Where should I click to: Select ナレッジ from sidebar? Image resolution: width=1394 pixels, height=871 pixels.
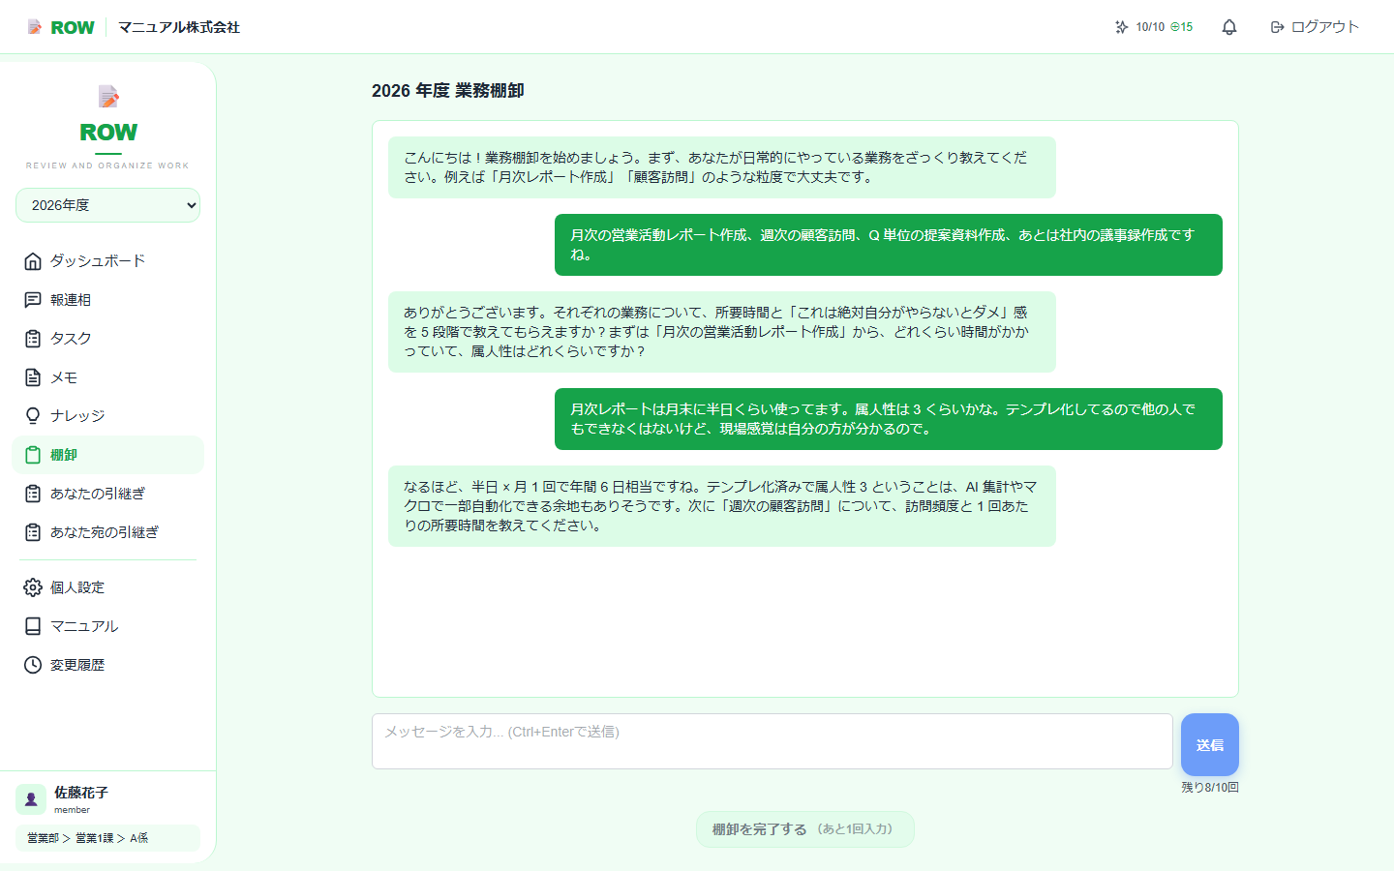(x=108, y=416)
